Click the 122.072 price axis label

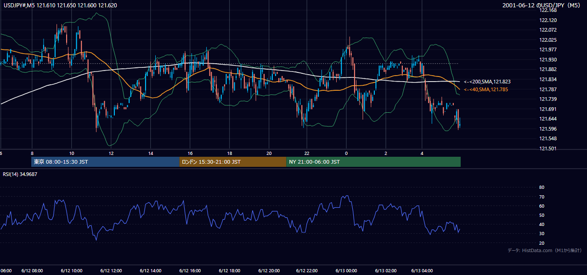coord(548,30)
